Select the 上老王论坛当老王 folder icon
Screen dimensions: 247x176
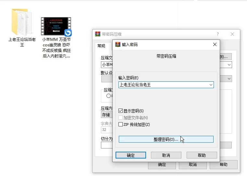pyautogui.click(x=22, y=22)
